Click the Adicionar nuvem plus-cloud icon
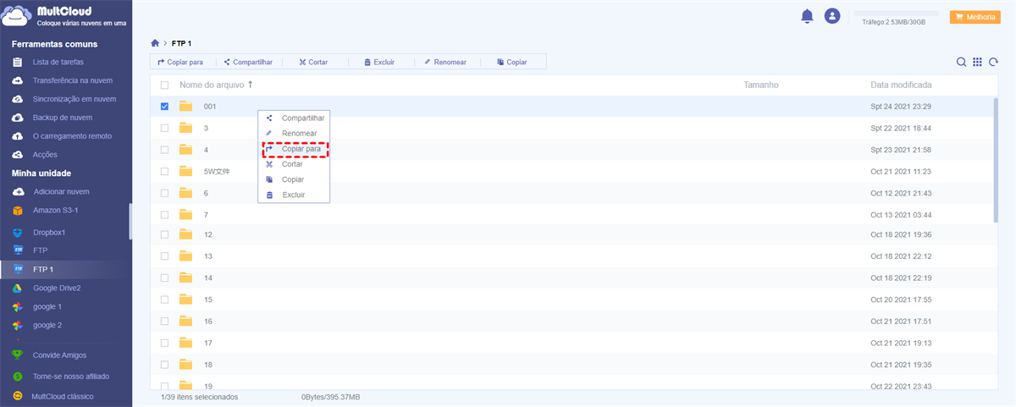Screen dimensions: 1016x407 pyautogui.click(x=18, y=191)
